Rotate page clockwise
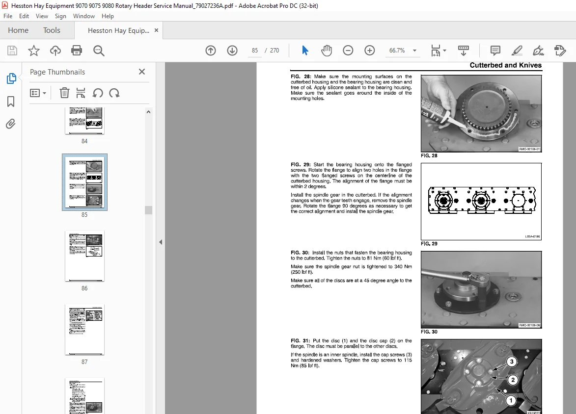 pyautogui.click(x=114, y=93)
